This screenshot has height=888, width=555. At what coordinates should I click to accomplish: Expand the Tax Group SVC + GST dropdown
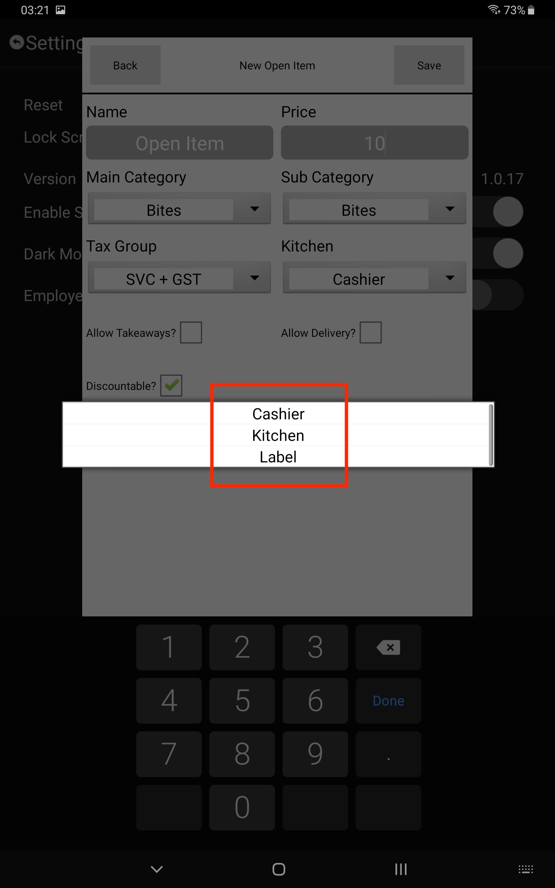point(179,278)
